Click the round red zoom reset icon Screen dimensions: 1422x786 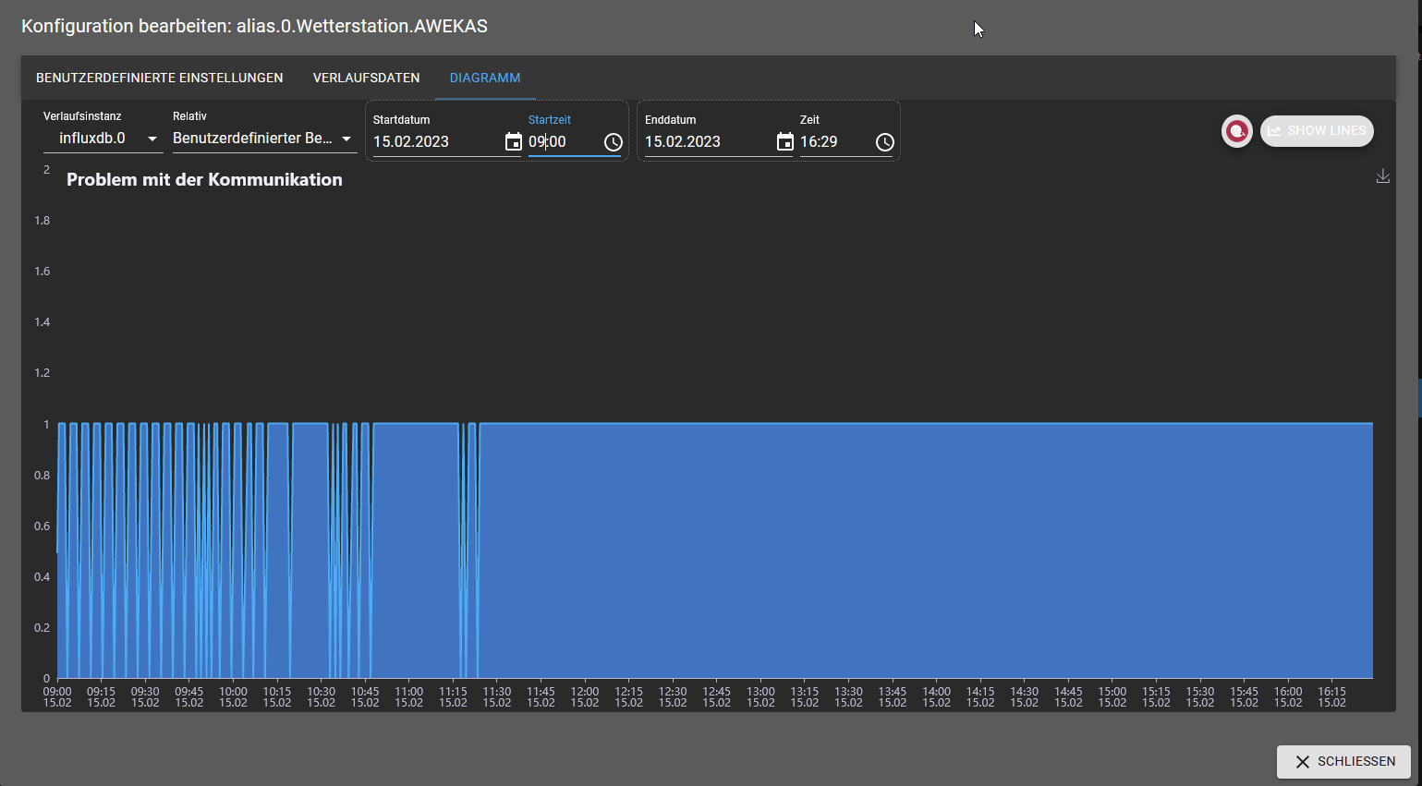point(1237,131)
